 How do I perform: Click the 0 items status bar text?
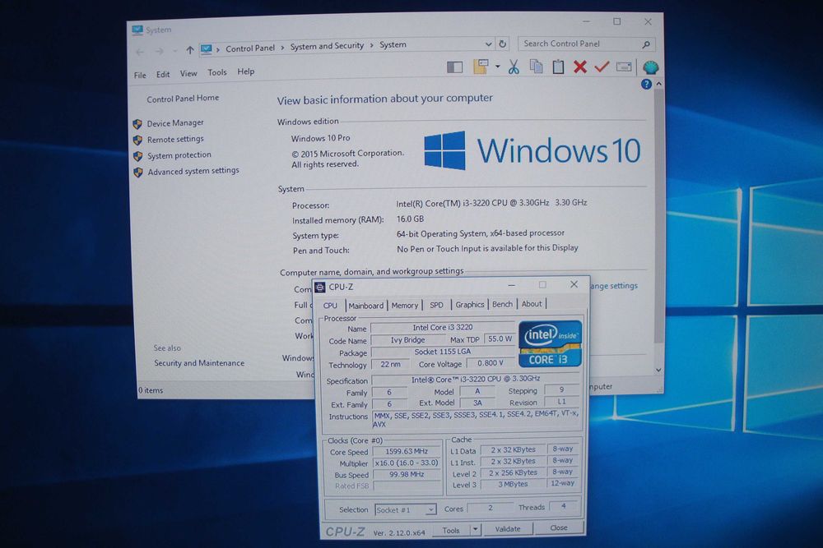pos(151,390)
